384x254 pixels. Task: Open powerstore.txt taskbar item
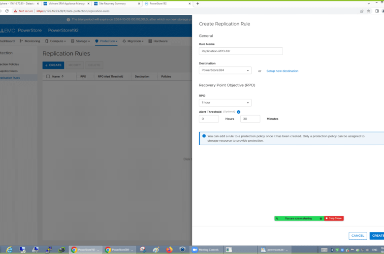274,250
